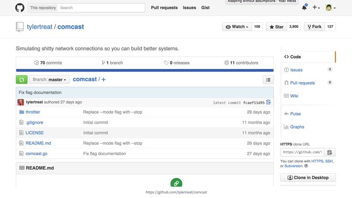This screenshot has height=198, width=352.
Task: Expand the Watch dropdown
Action: (x=237, y=27)
